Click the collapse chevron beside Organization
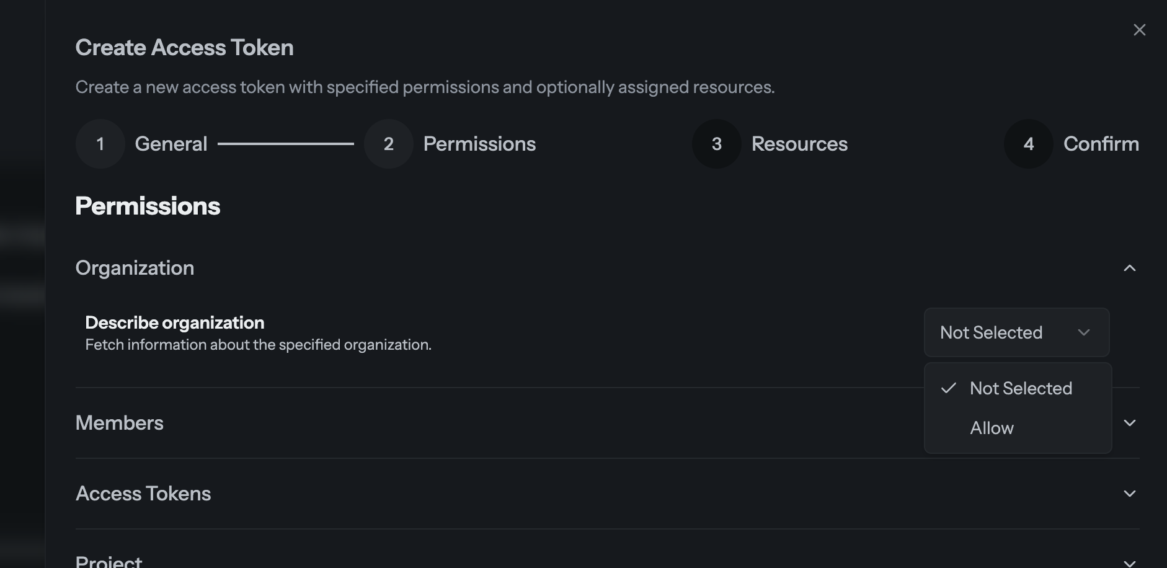Screen dimensions: 1167x568 (x=1130, y=267)
